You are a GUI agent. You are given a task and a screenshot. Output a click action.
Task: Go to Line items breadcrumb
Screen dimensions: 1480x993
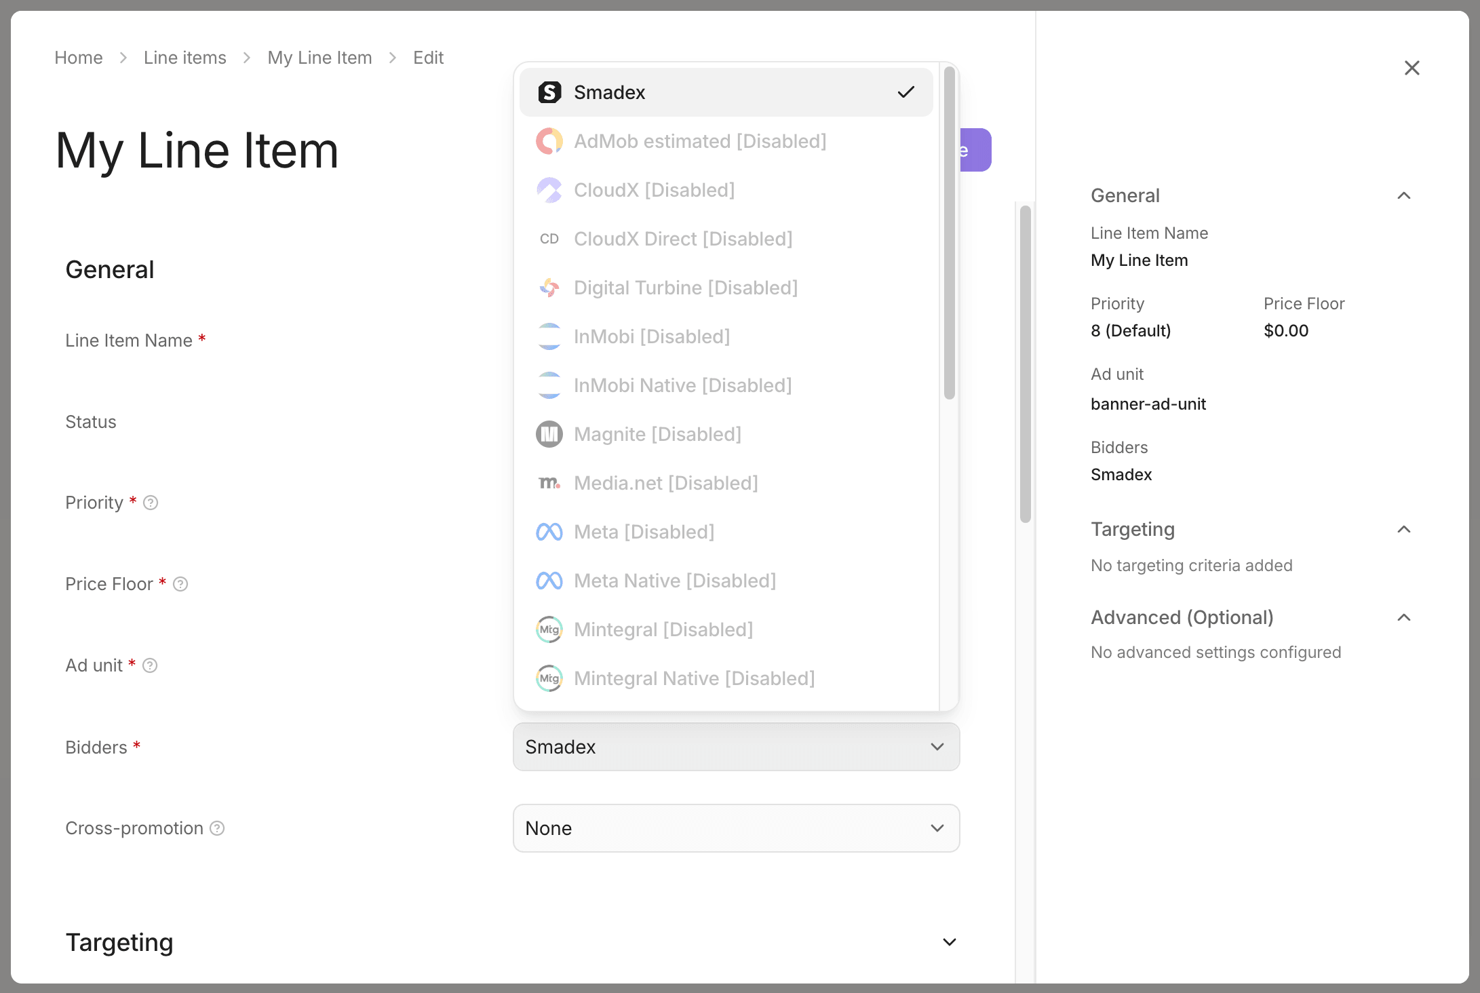coord(185,58)
